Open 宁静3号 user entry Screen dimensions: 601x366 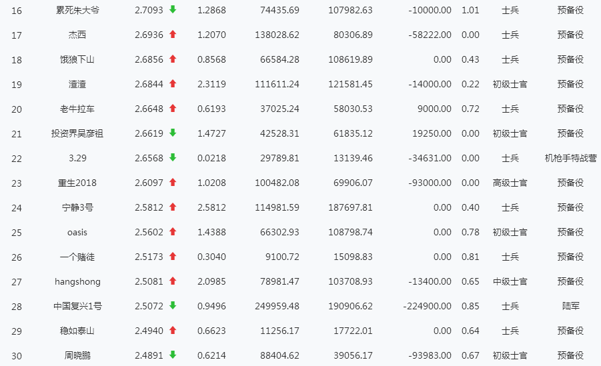tap(77, 207)
